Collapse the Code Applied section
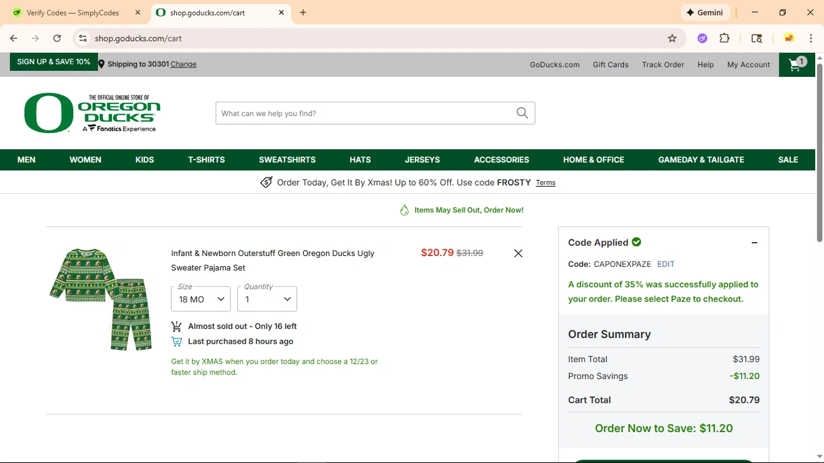The height and width of the screenshot is (463, 824). point(754,243)
